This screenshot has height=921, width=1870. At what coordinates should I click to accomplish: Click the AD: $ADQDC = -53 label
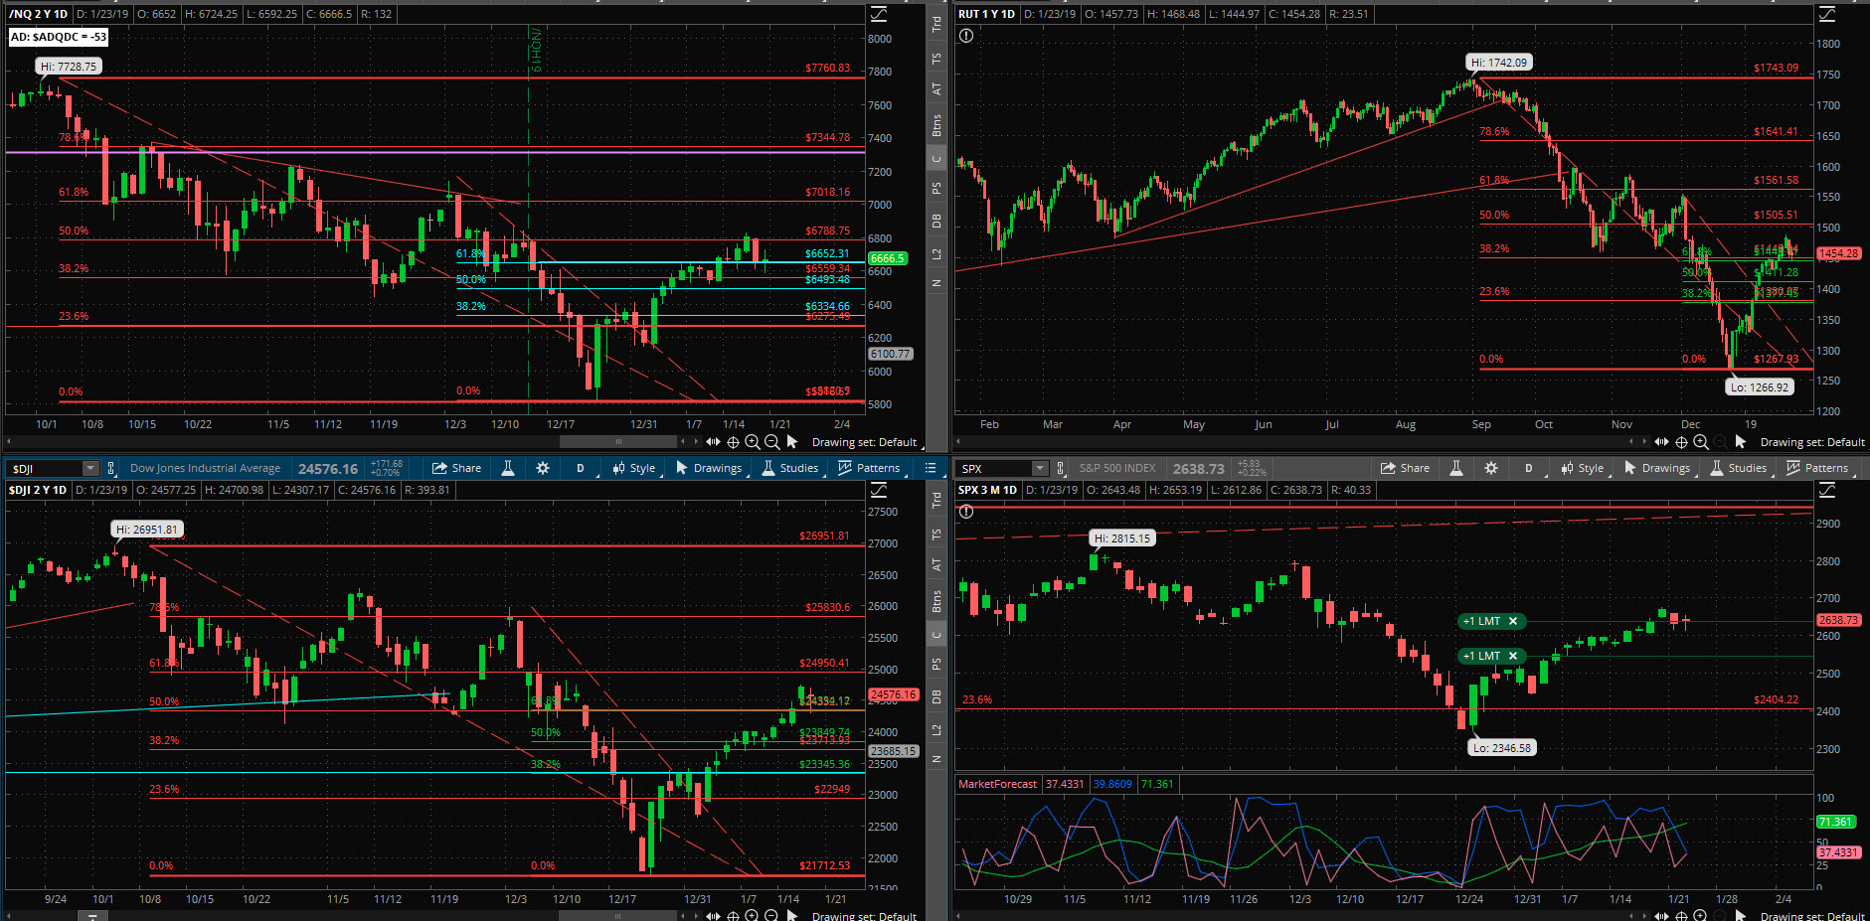coord(58,37)
